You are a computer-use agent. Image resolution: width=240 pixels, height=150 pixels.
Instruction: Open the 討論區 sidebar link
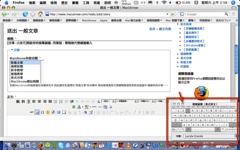pos(184,66)
